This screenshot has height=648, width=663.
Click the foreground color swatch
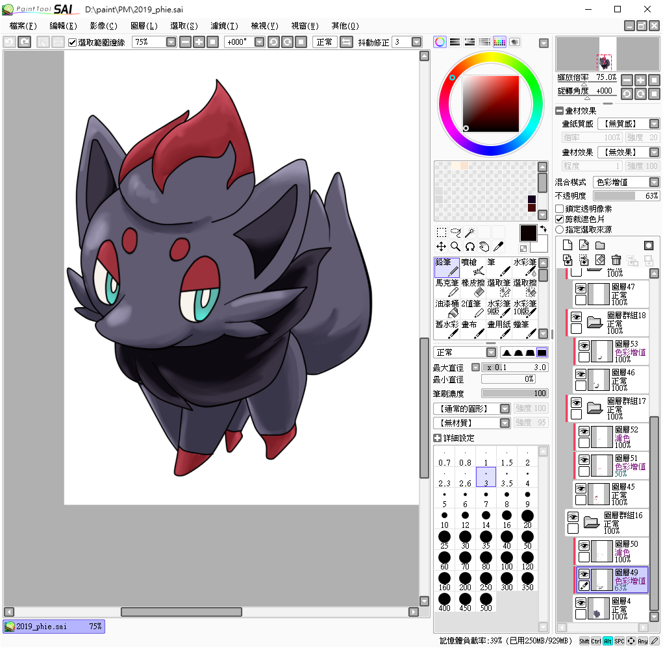(528, 233)
